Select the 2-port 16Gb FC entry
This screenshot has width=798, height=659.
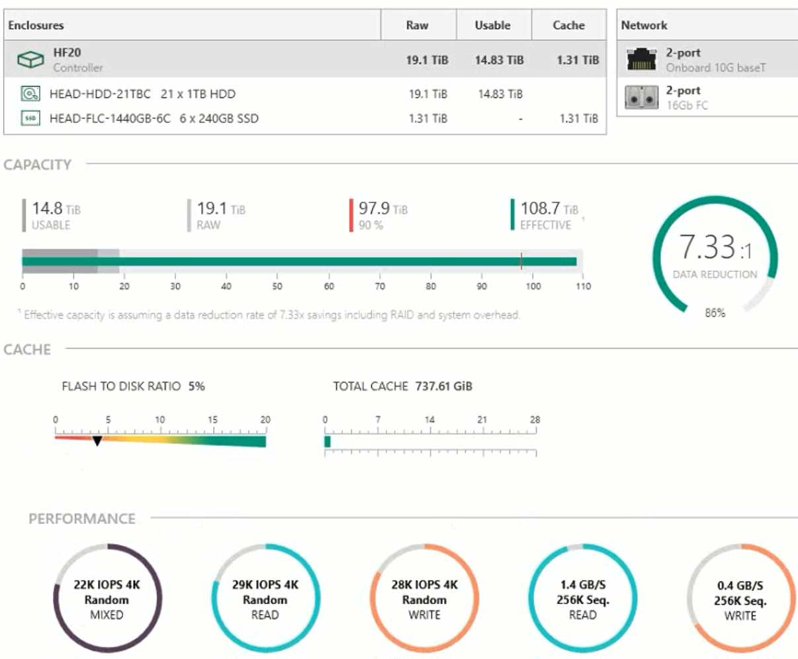point(707,97)
